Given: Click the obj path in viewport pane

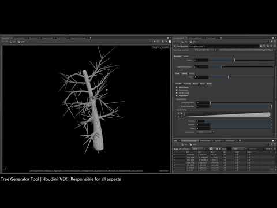Looking at the screenshot, I should click(13, 42).
